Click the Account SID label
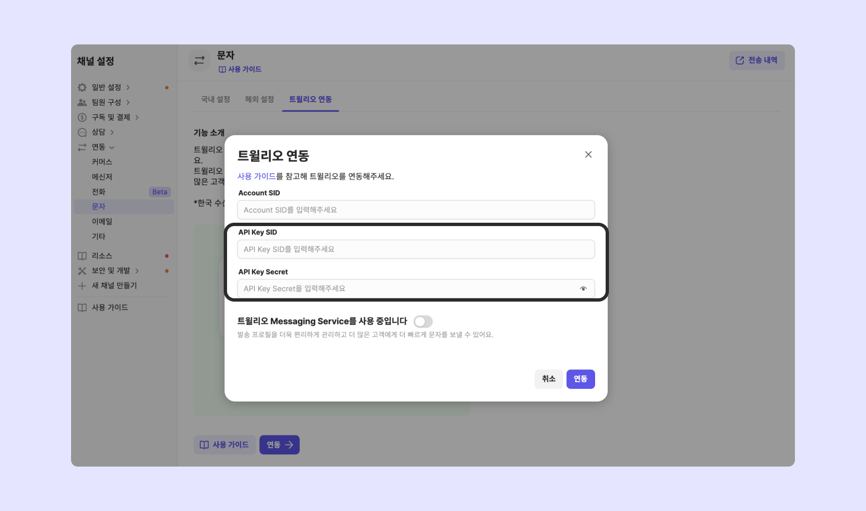The height and width of the screenshot is (511, 866). click(259, 193)
